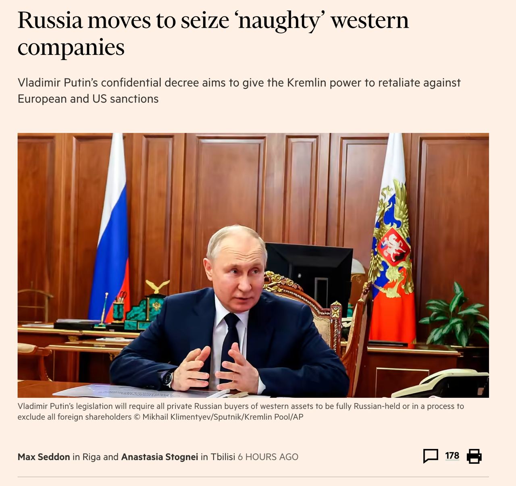Open Max Seddon's author page
Image resolution: width=516 pixels, height=486 pixels.
click(x=44, y=457)
